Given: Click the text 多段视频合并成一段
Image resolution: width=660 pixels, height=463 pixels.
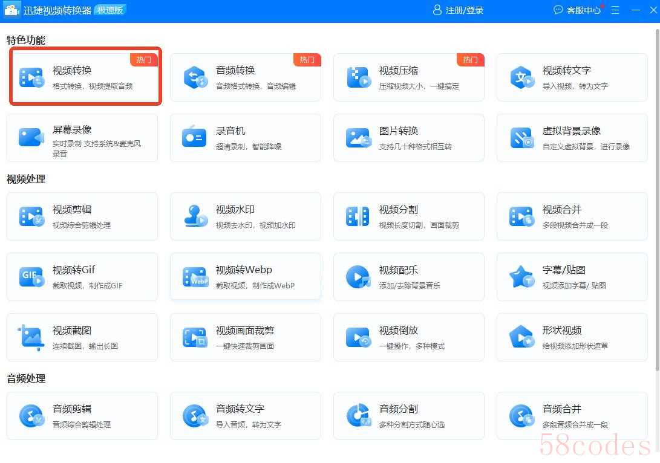Looking at the screenshot, I should coord(575,225).
